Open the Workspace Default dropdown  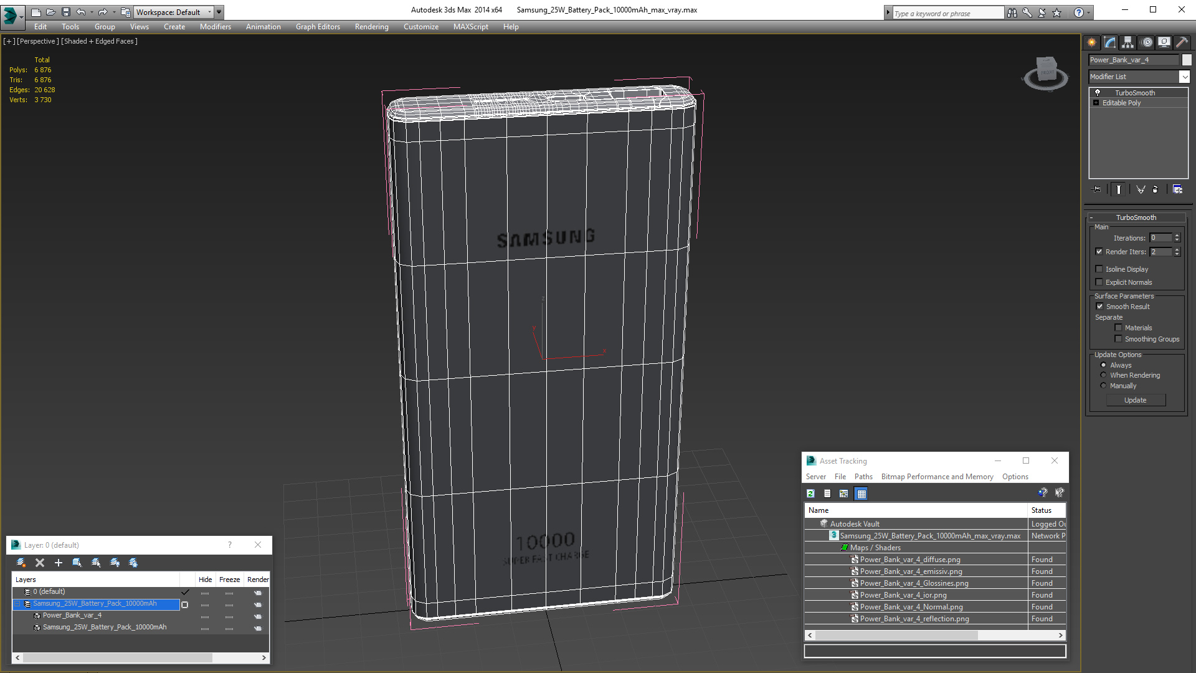click(173, 12)
